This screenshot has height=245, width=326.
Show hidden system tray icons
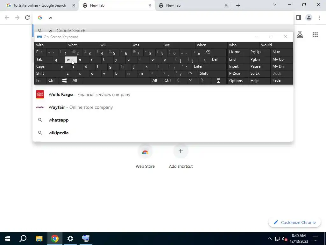[x=269, y=239]
